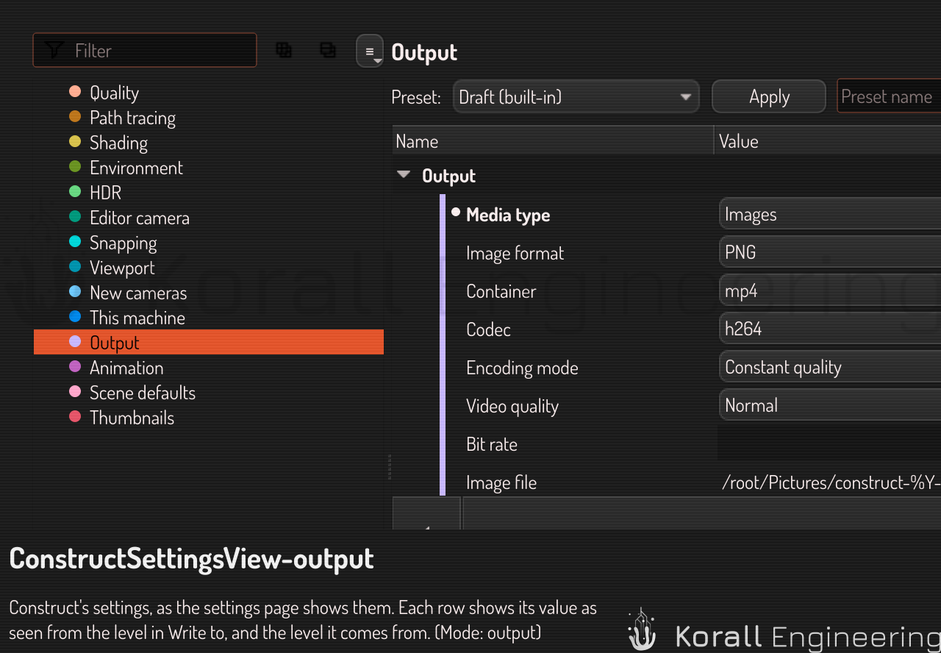This screenshot has width=941, height=653.
Task: Collapse the Output group triangle
Action: click(x=403, y=176)
